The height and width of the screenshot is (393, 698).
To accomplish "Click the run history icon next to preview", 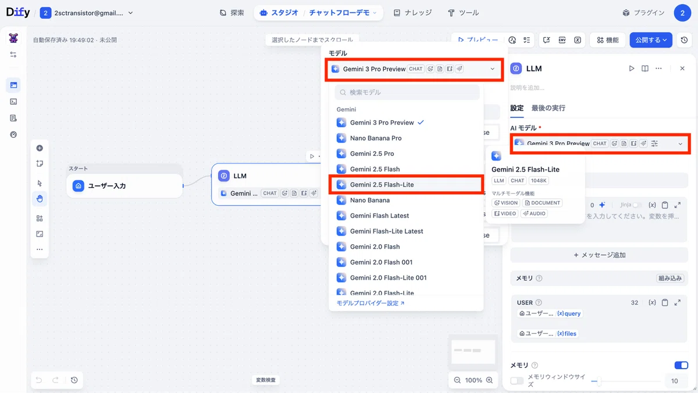I will tap(512, 40).
